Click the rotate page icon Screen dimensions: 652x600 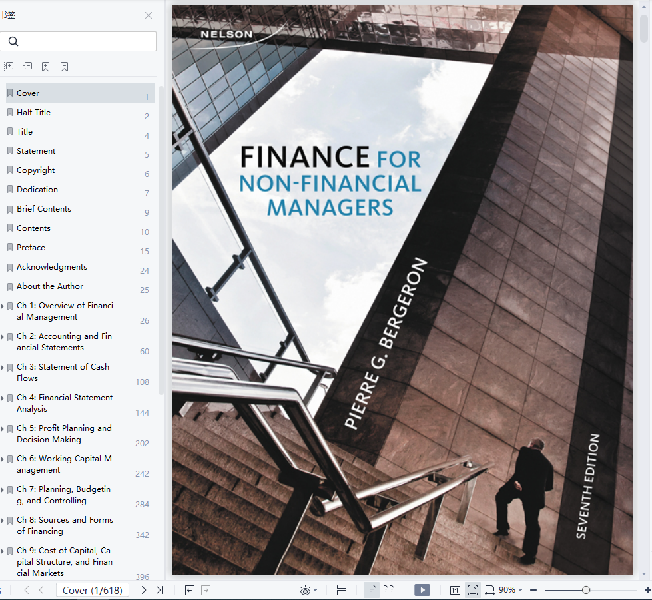489,591
